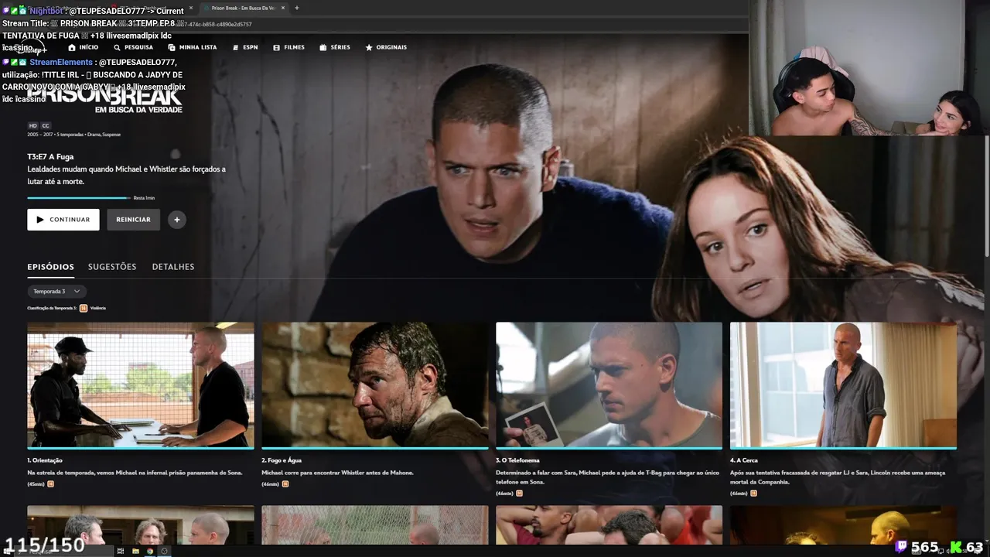Open a new browser tab
990x557 pixels.
297,8
